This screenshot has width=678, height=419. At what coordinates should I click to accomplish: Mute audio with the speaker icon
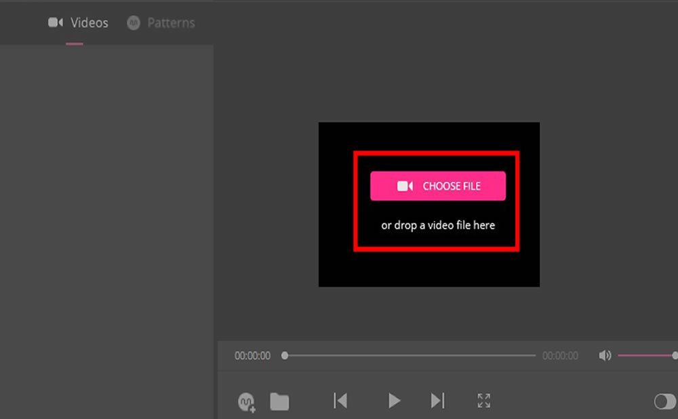[x=605, y=355]
